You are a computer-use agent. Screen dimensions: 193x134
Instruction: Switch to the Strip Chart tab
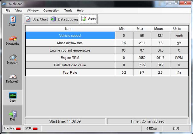[x=37, y=19]
